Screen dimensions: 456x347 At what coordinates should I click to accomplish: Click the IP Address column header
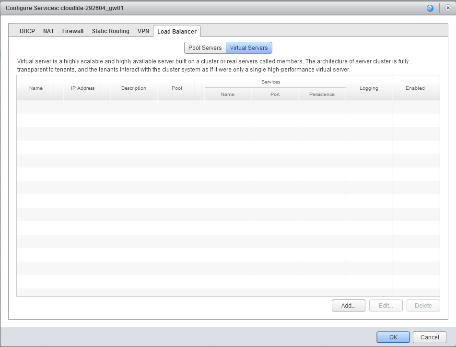click(82, 88)
